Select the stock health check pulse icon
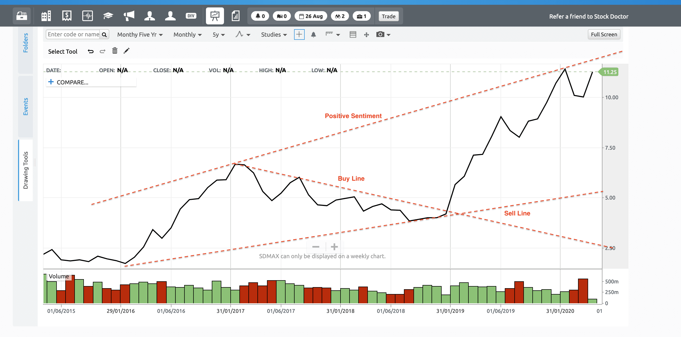 (x=88, y=16)
